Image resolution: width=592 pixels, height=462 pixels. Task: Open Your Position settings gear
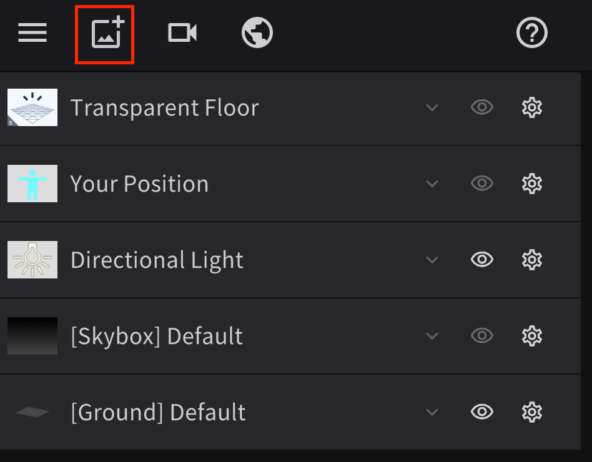531,184
